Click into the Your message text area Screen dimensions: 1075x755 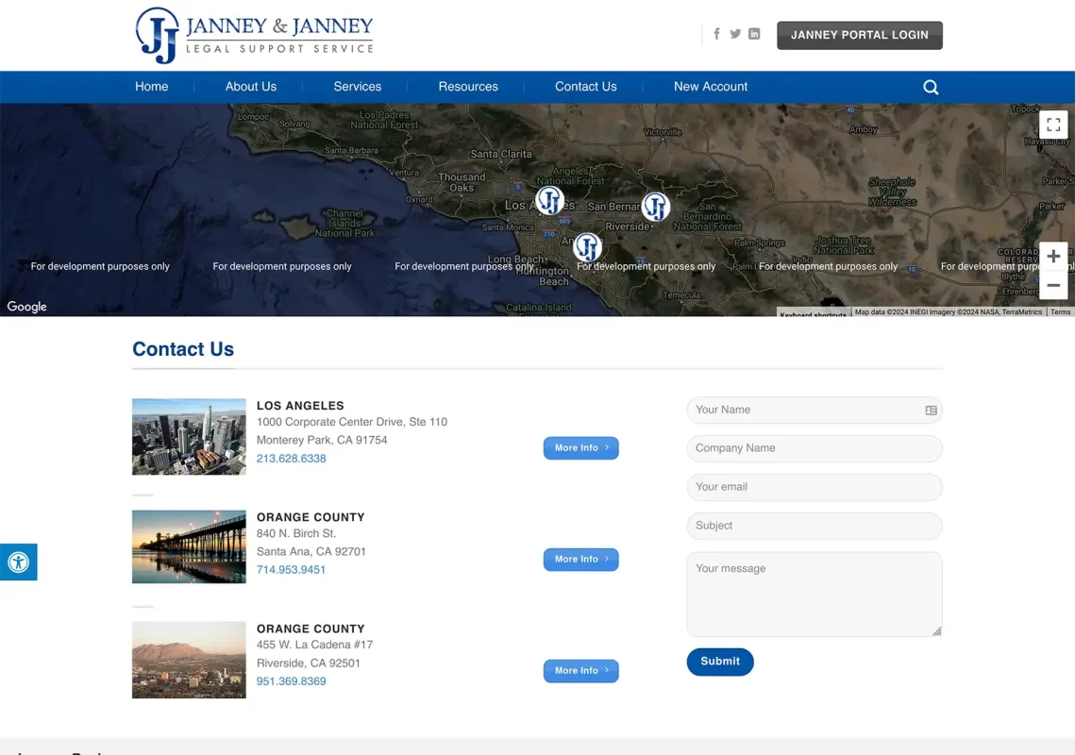pos(815,595)
